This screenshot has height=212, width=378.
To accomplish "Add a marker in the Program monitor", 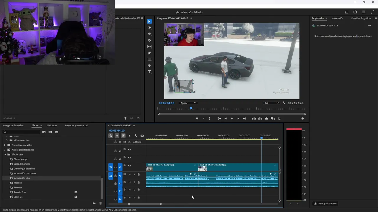I will click(x=197, y=119).
